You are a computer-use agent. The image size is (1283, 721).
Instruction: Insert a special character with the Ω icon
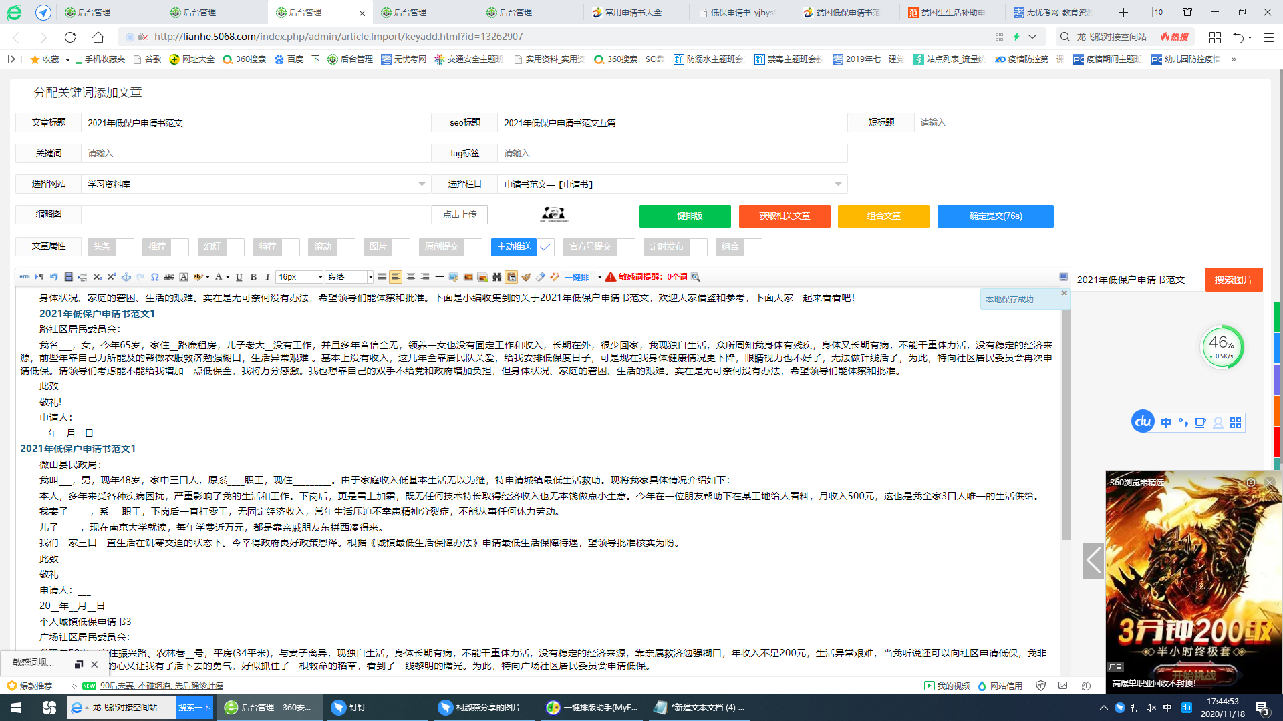point(154,276)
